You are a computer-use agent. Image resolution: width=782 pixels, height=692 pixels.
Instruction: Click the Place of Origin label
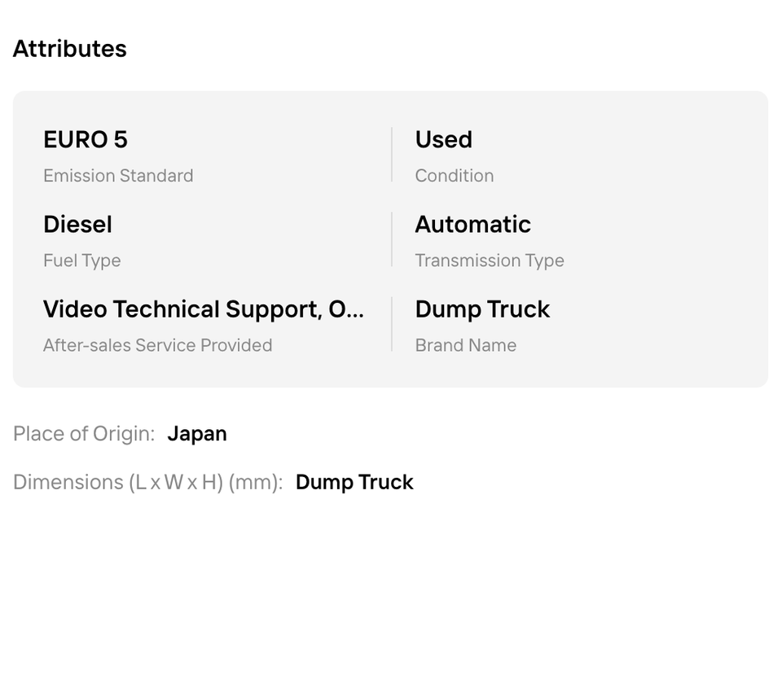point(84,434)
